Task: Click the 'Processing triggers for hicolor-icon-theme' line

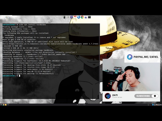Action: tap(31, 67)
